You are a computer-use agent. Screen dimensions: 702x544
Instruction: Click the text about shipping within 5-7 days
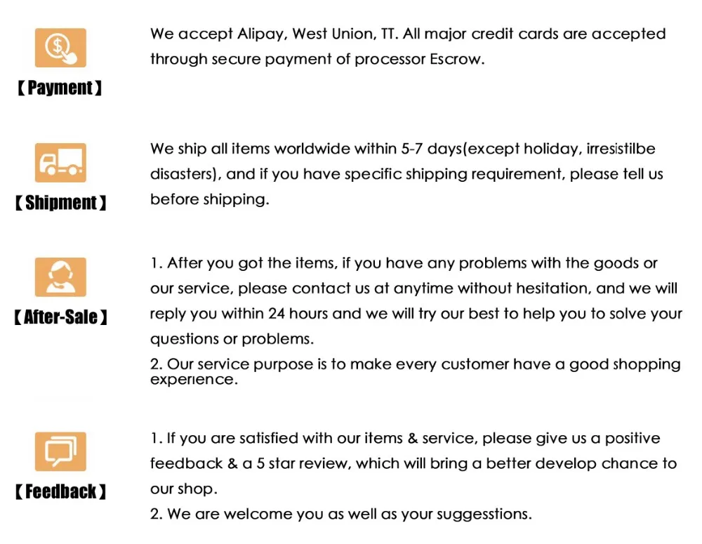point(402,149)
